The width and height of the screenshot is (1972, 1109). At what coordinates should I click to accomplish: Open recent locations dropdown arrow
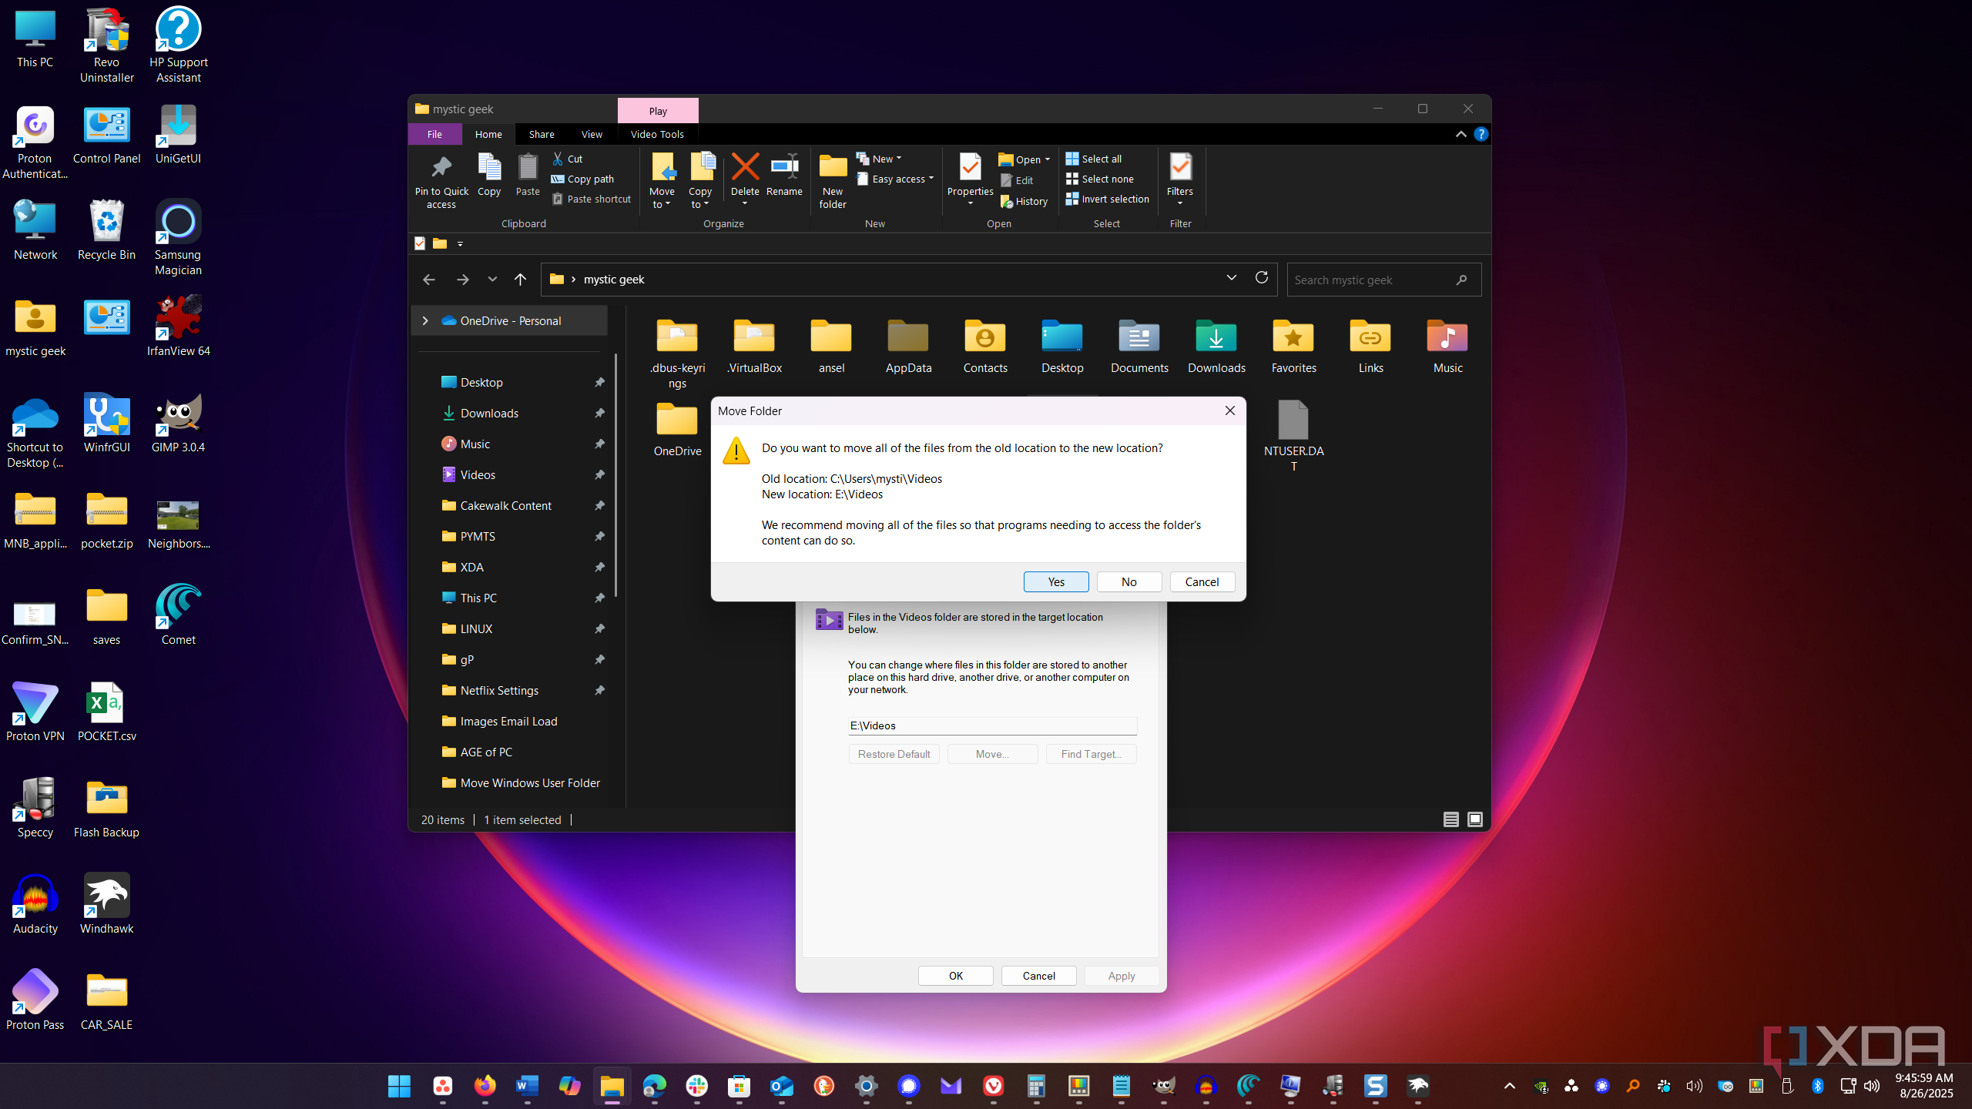[492, 280]
